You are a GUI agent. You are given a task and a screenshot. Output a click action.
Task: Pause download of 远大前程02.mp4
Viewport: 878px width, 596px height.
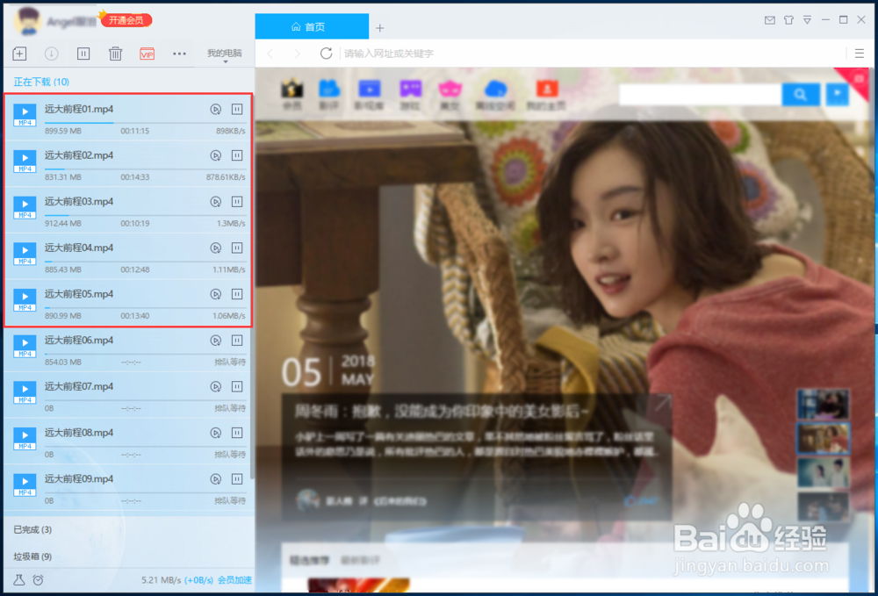[x=237, y=155]
